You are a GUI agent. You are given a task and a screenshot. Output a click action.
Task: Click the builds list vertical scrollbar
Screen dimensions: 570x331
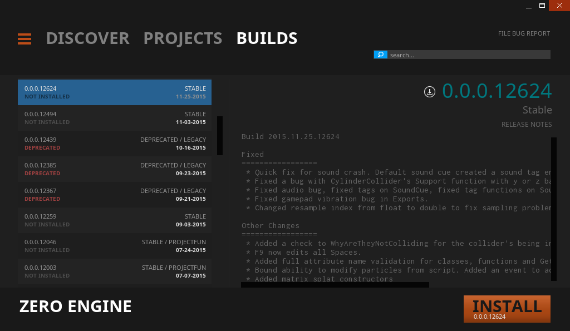click(x=219, y=136)
